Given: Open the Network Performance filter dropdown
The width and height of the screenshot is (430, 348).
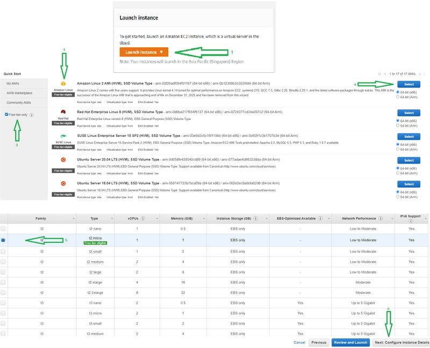Looking at the screenshot, I should (x=392, y=219).
